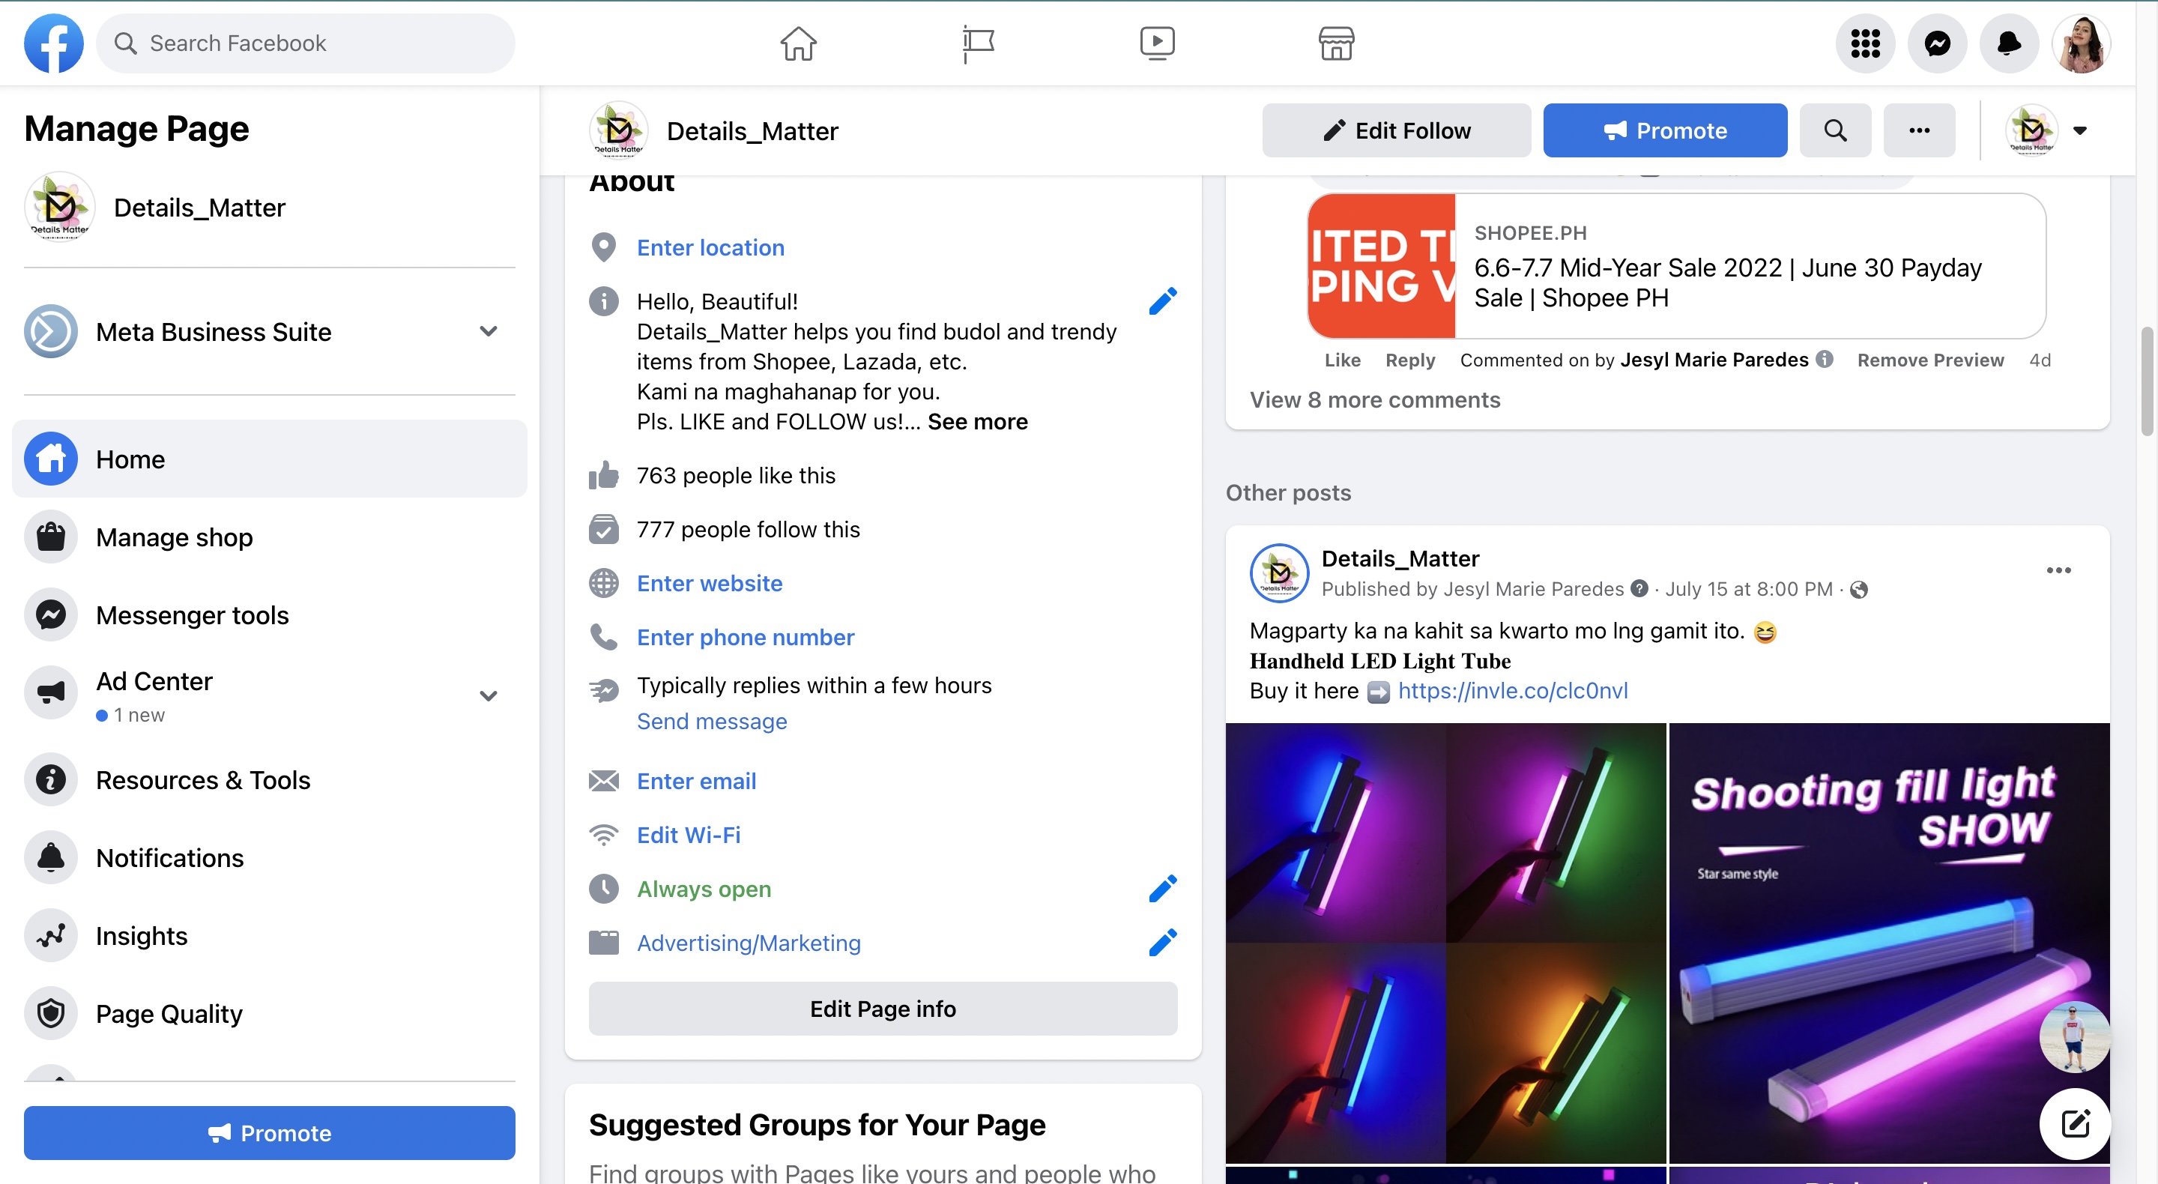Open the nine-dot menu grid icon

pos(1865,43)
